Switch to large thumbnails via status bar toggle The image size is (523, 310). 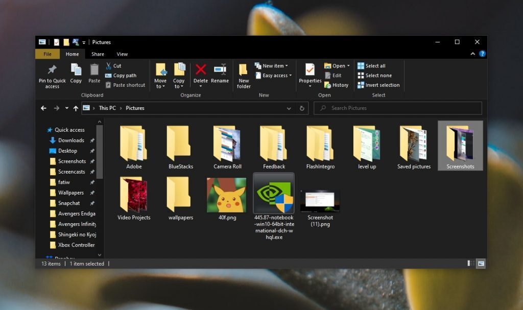point(480,264)
